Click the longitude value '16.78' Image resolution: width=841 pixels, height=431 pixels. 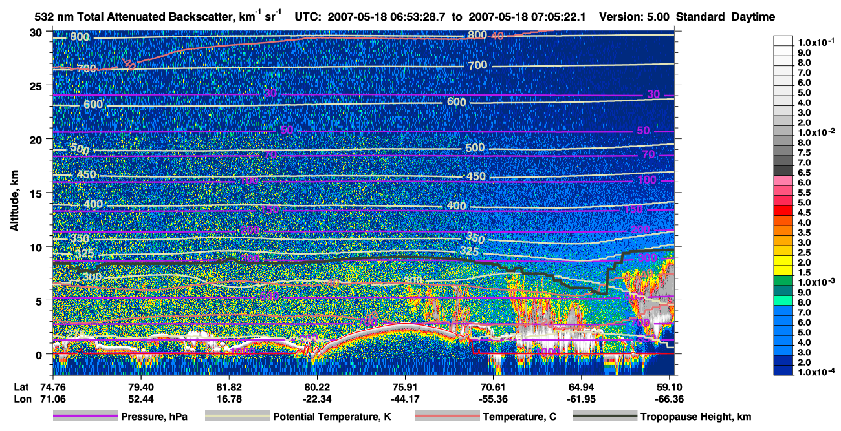228,399
